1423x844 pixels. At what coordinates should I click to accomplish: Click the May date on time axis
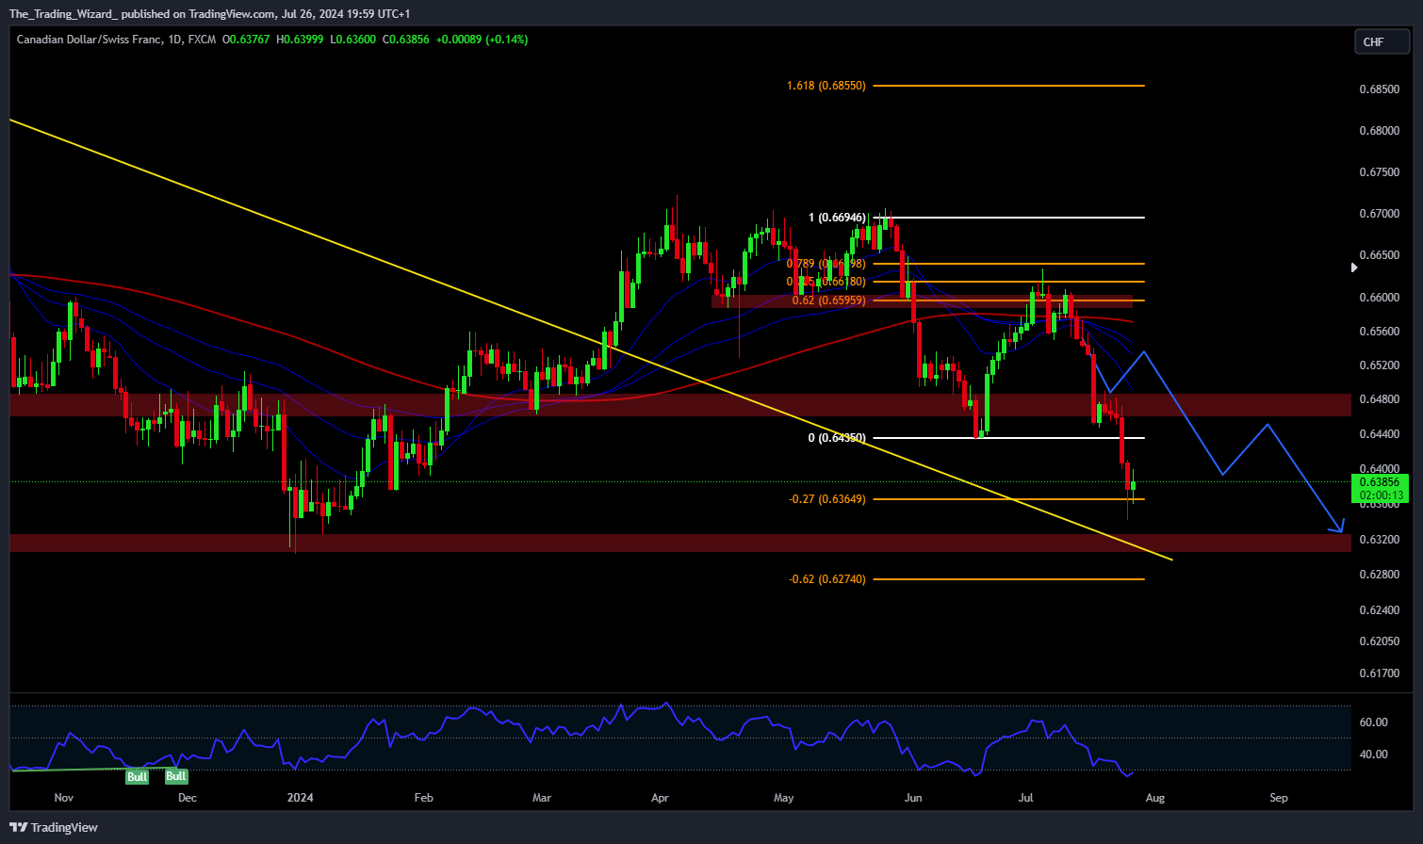click(x=784, y=798)
